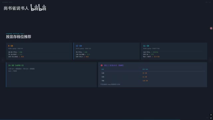
Task: Click the 7B Q4/GGUF line
Action: click(x=15, y=54)
